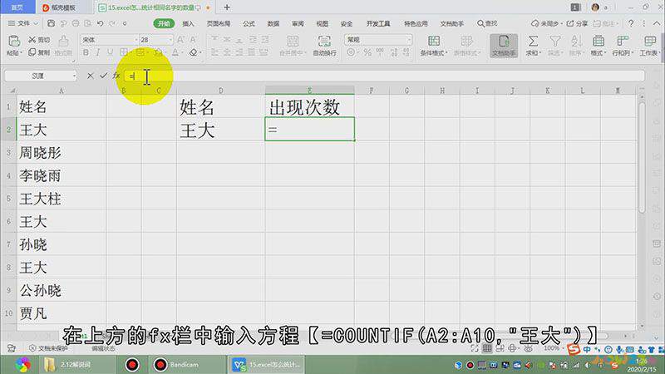
Task: Click the fx insert function icon
Action: click(116, 76)
